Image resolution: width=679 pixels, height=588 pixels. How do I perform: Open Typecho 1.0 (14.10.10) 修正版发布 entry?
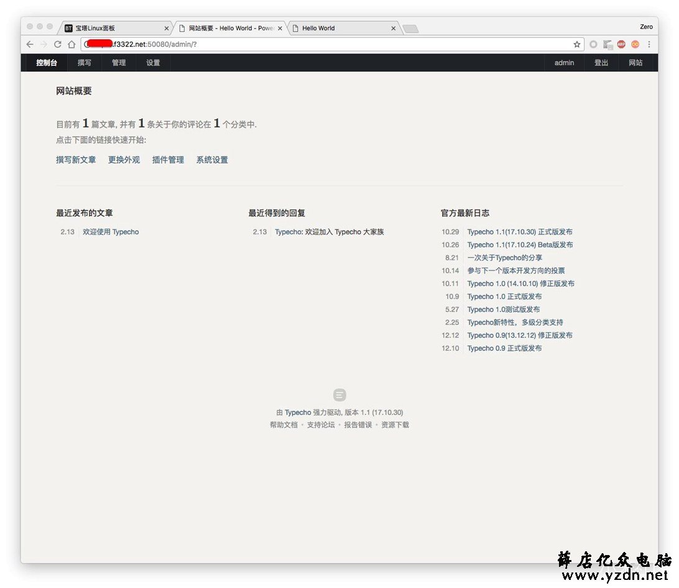(520, 284)
